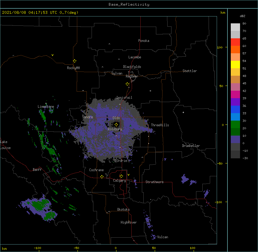Click the purple echo patch beside Vulcan
This screenshot has height=252, width=258.
point(154,236)
